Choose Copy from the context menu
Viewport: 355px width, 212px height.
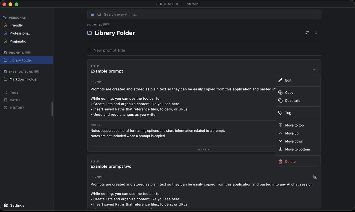[x=298, y=93]
